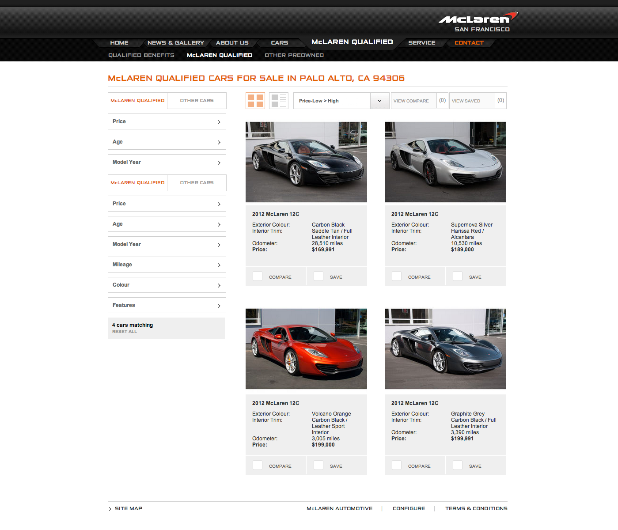618x530 pixels.
Task: Click View Compare button
Action: point(420,101)
